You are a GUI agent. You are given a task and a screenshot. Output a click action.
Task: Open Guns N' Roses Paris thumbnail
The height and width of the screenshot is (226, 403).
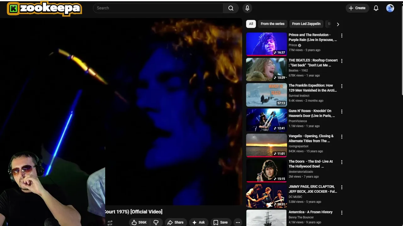point(266,120)
